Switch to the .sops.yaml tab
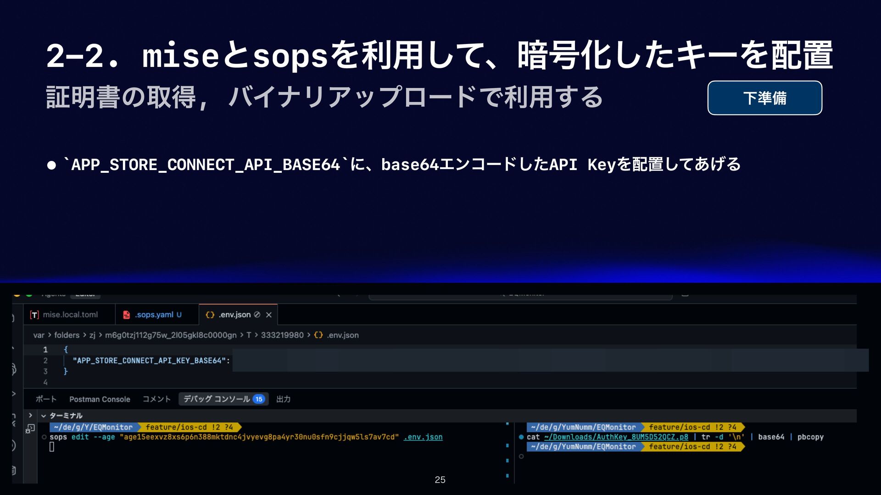881x495 pixels. click(x=154, y=315)
